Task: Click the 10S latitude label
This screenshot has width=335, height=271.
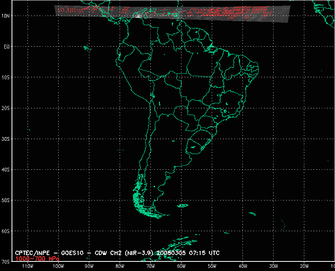Action: click(x=6, y=77)
